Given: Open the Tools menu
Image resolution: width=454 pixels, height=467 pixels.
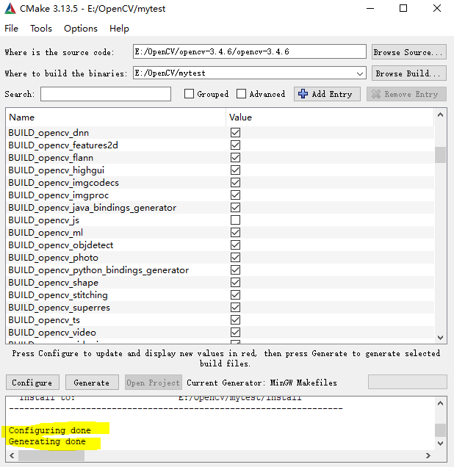Looking at the screenshot, I should tap(41, 29).
